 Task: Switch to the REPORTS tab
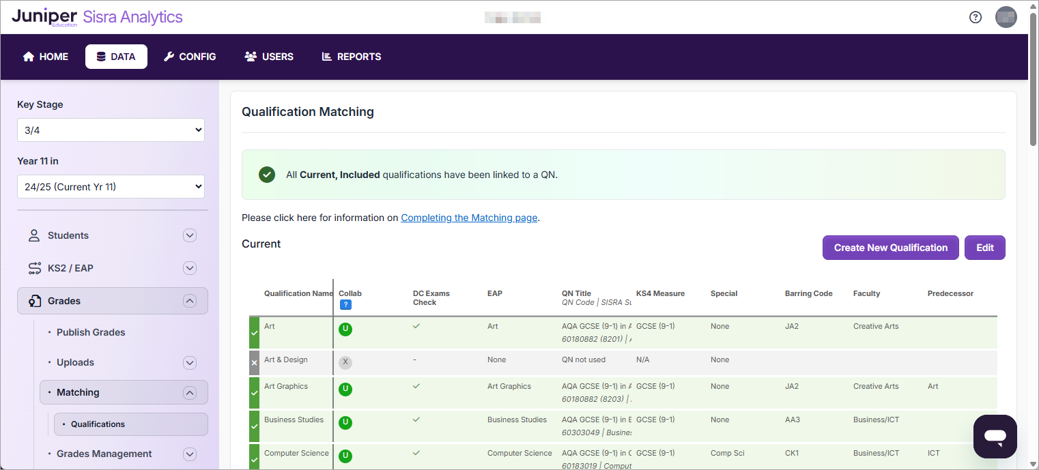(352, 57)
